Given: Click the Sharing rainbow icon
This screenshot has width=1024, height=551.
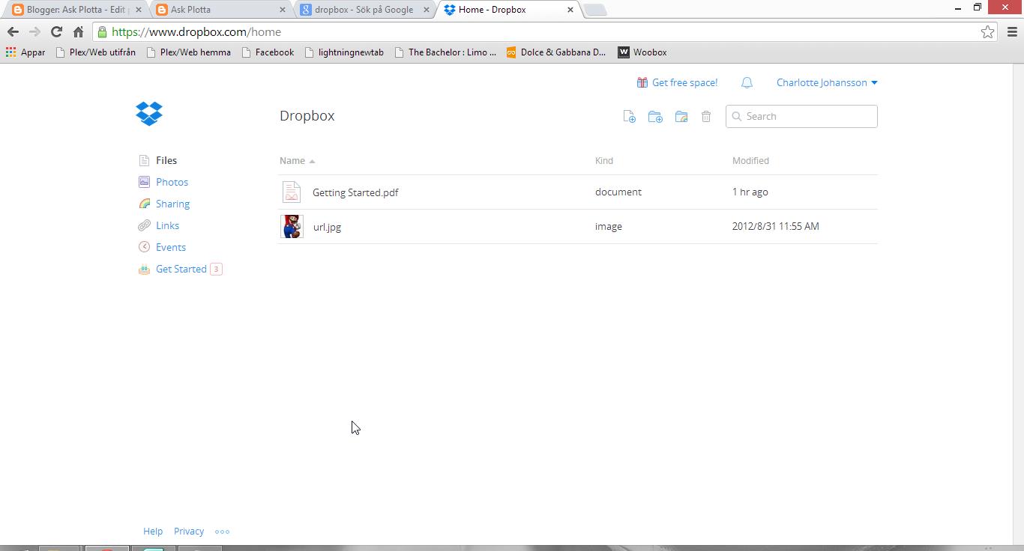Looking at the screenshot, I should (x=145, y=204).
